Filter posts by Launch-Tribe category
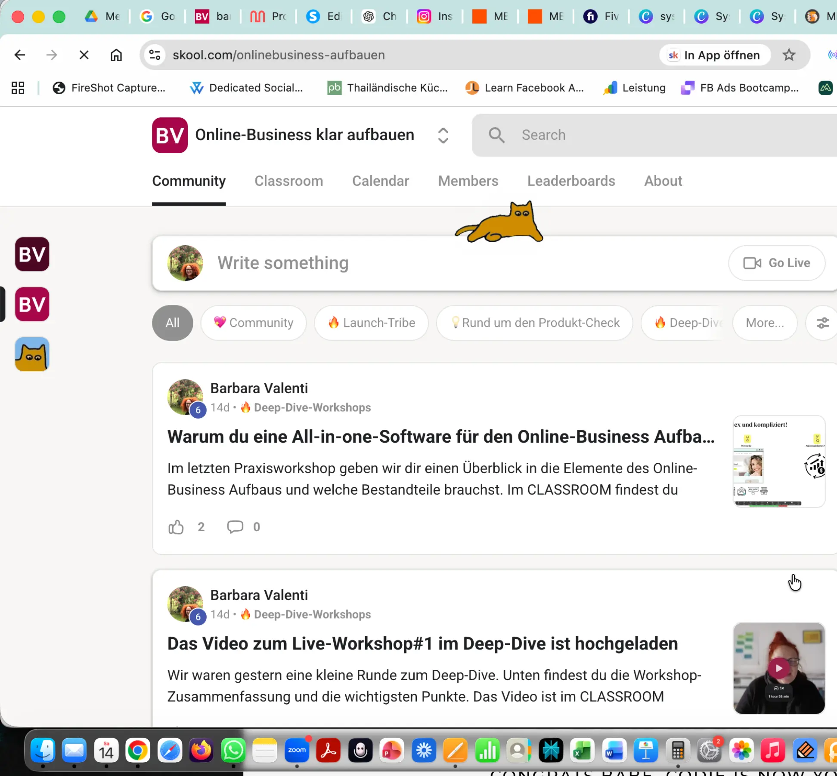The height and width of the screenshot is (776, 837). (371, 323)
